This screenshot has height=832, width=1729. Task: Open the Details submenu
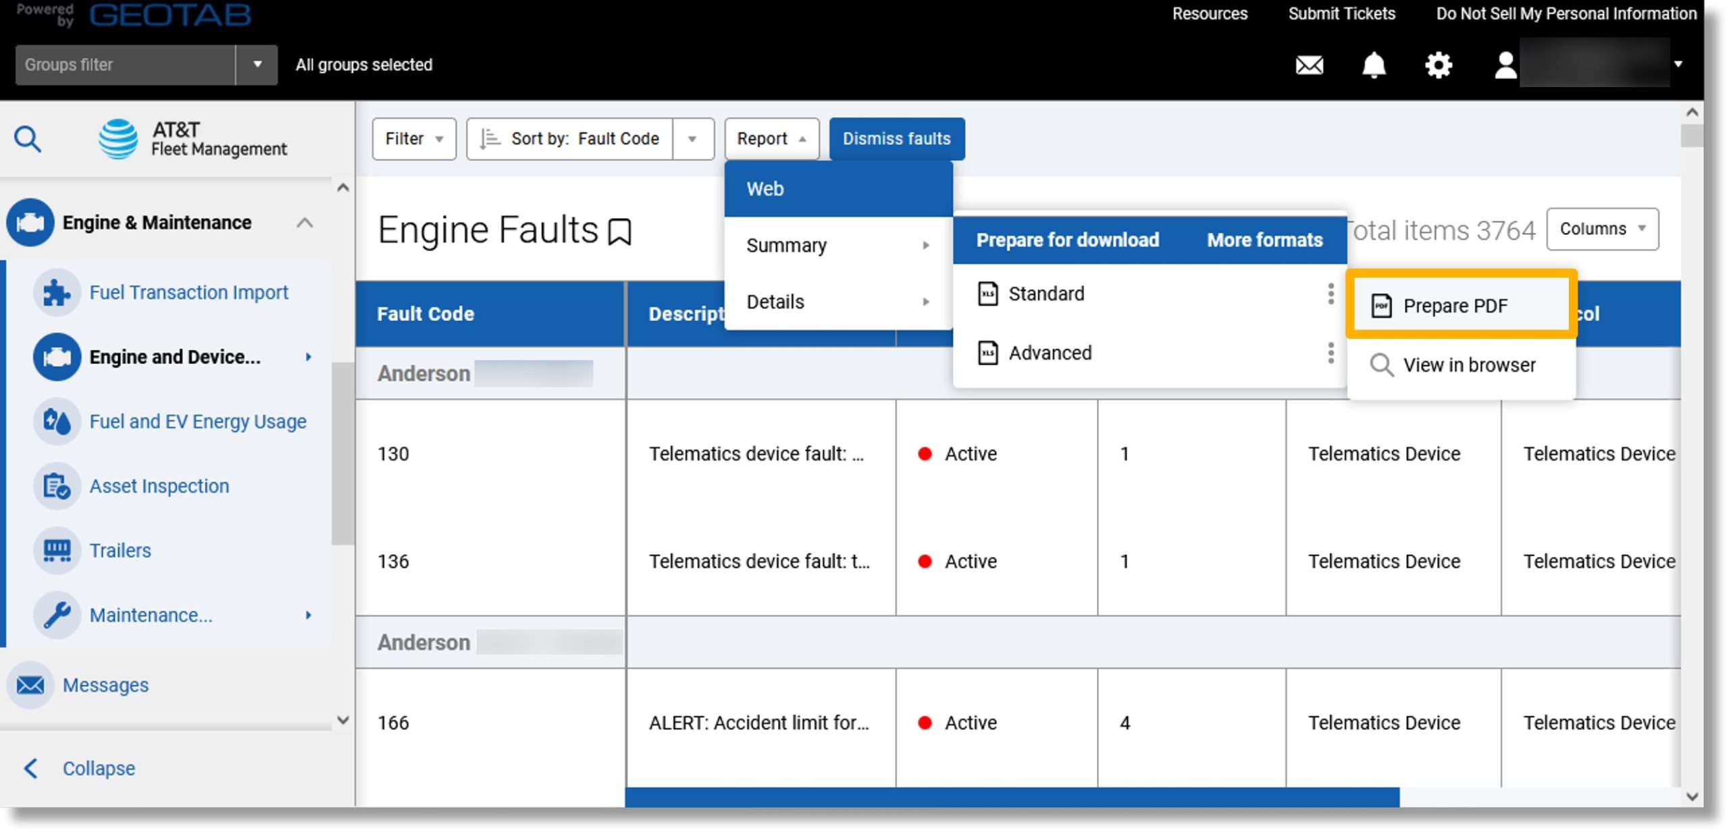(x=838, y=302)
